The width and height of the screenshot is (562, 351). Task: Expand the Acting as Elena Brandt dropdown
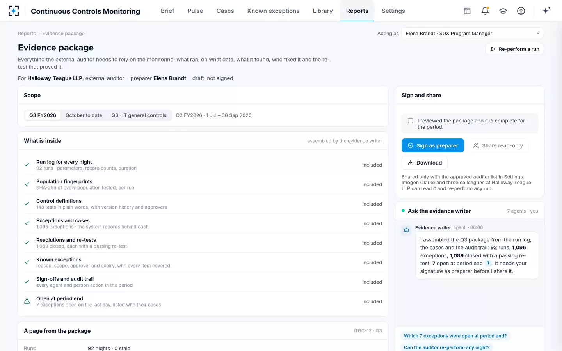(x=473, y=34)
